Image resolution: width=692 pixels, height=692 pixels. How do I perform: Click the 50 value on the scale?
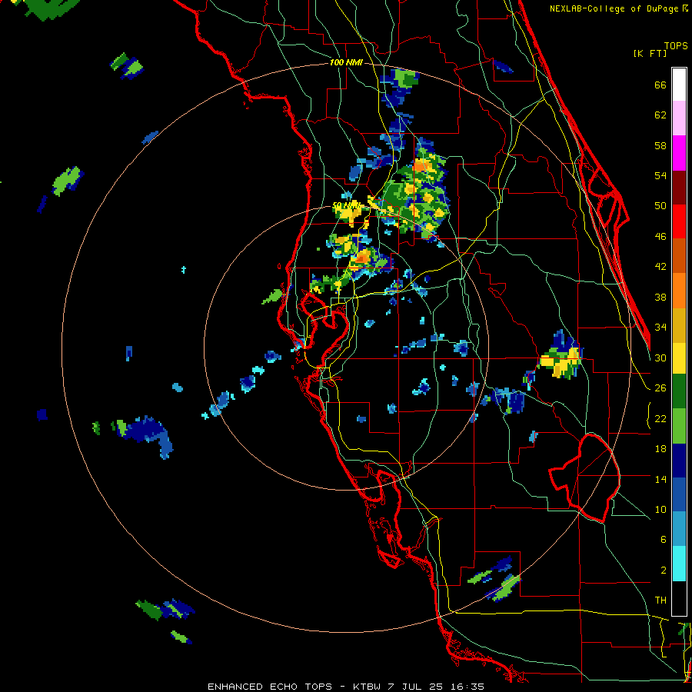click(x=660, y=206)
